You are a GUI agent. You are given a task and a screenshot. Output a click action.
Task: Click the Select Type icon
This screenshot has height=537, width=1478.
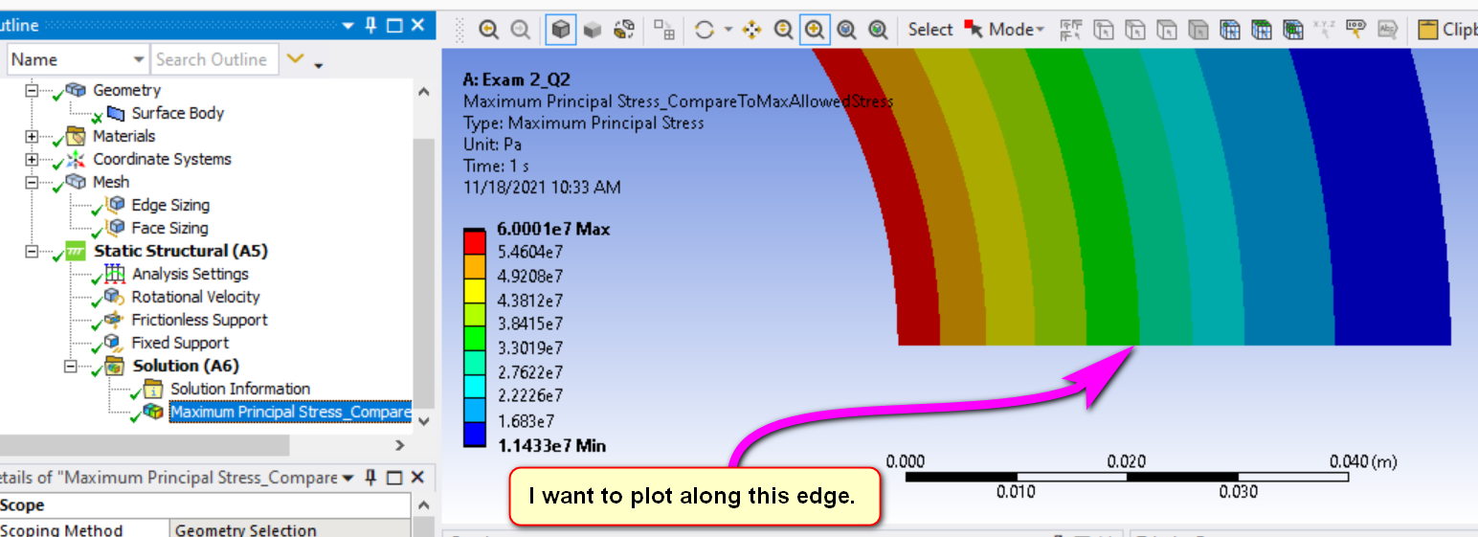click(1071, 30)
